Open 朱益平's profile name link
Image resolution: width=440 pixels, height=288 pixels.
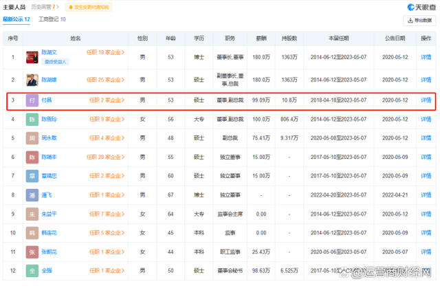(x=49, y=214)
